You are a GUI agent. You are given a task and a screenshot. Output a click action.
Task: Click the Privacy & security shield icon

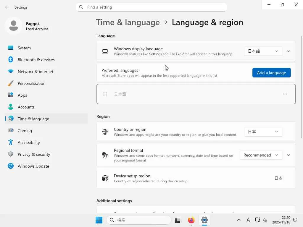click(11, 154)
